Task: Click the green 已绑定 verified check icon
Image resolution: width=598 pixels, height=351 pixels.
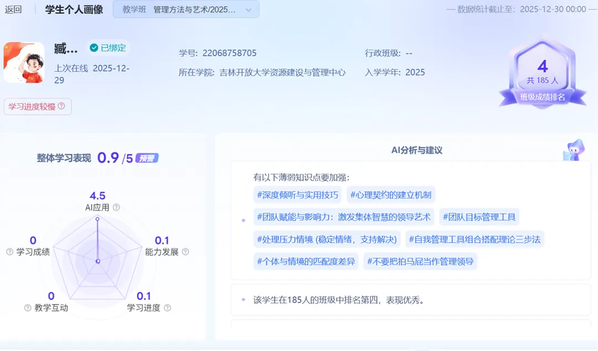Action: pos(94,48)
